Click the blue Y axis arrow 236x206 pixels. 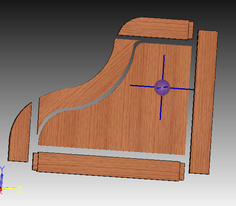click(x=2, y=180)
